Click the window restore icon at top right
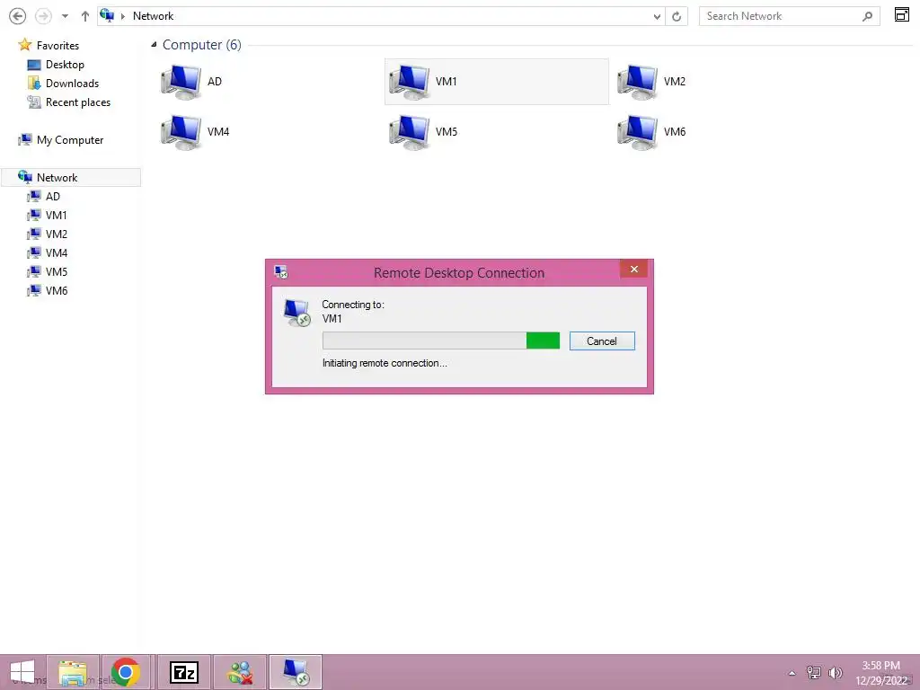The width and height of the screenshot is (920, 690). click(902, 14)
